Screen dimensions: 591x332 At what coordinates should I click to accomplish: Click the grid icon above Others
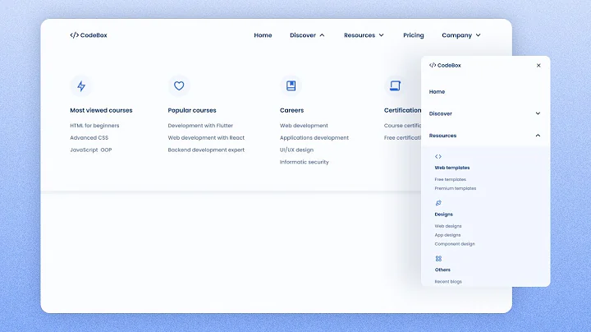point(438,258)
